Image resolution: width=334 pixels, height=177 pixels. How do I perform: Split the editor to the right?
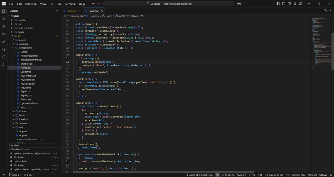pos(325,11)
